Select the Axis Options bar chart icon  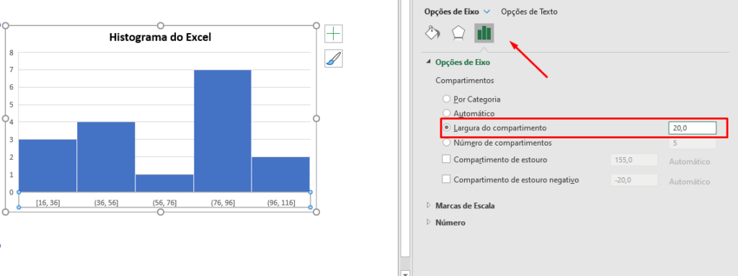tap(484, 33)
